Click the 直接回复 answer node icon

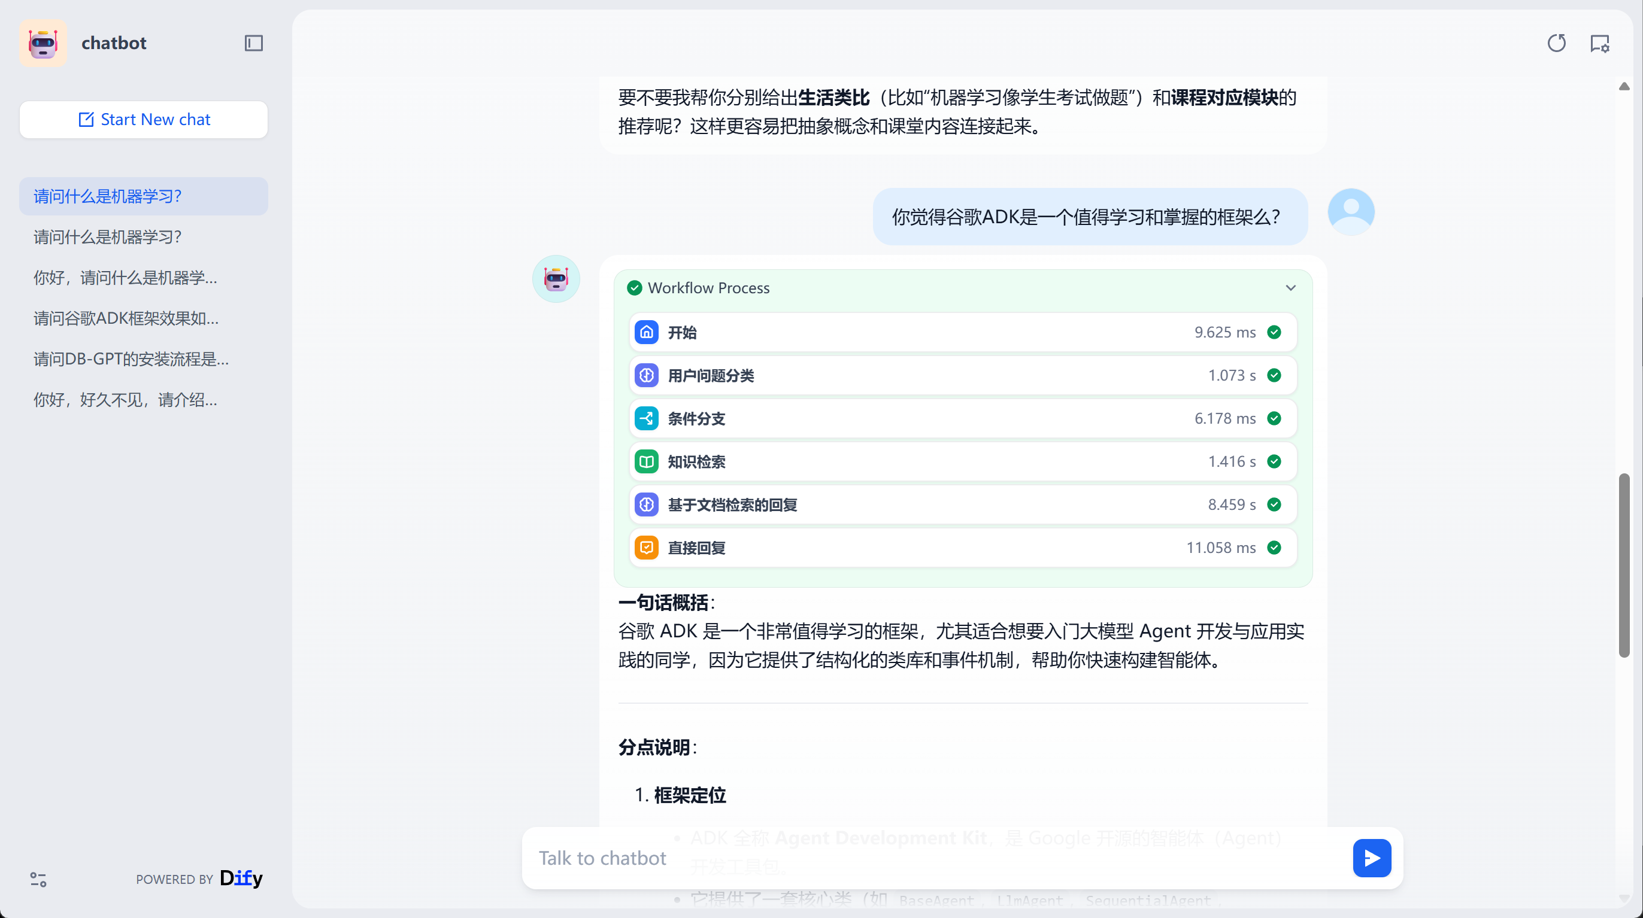(x=647, y=548)
